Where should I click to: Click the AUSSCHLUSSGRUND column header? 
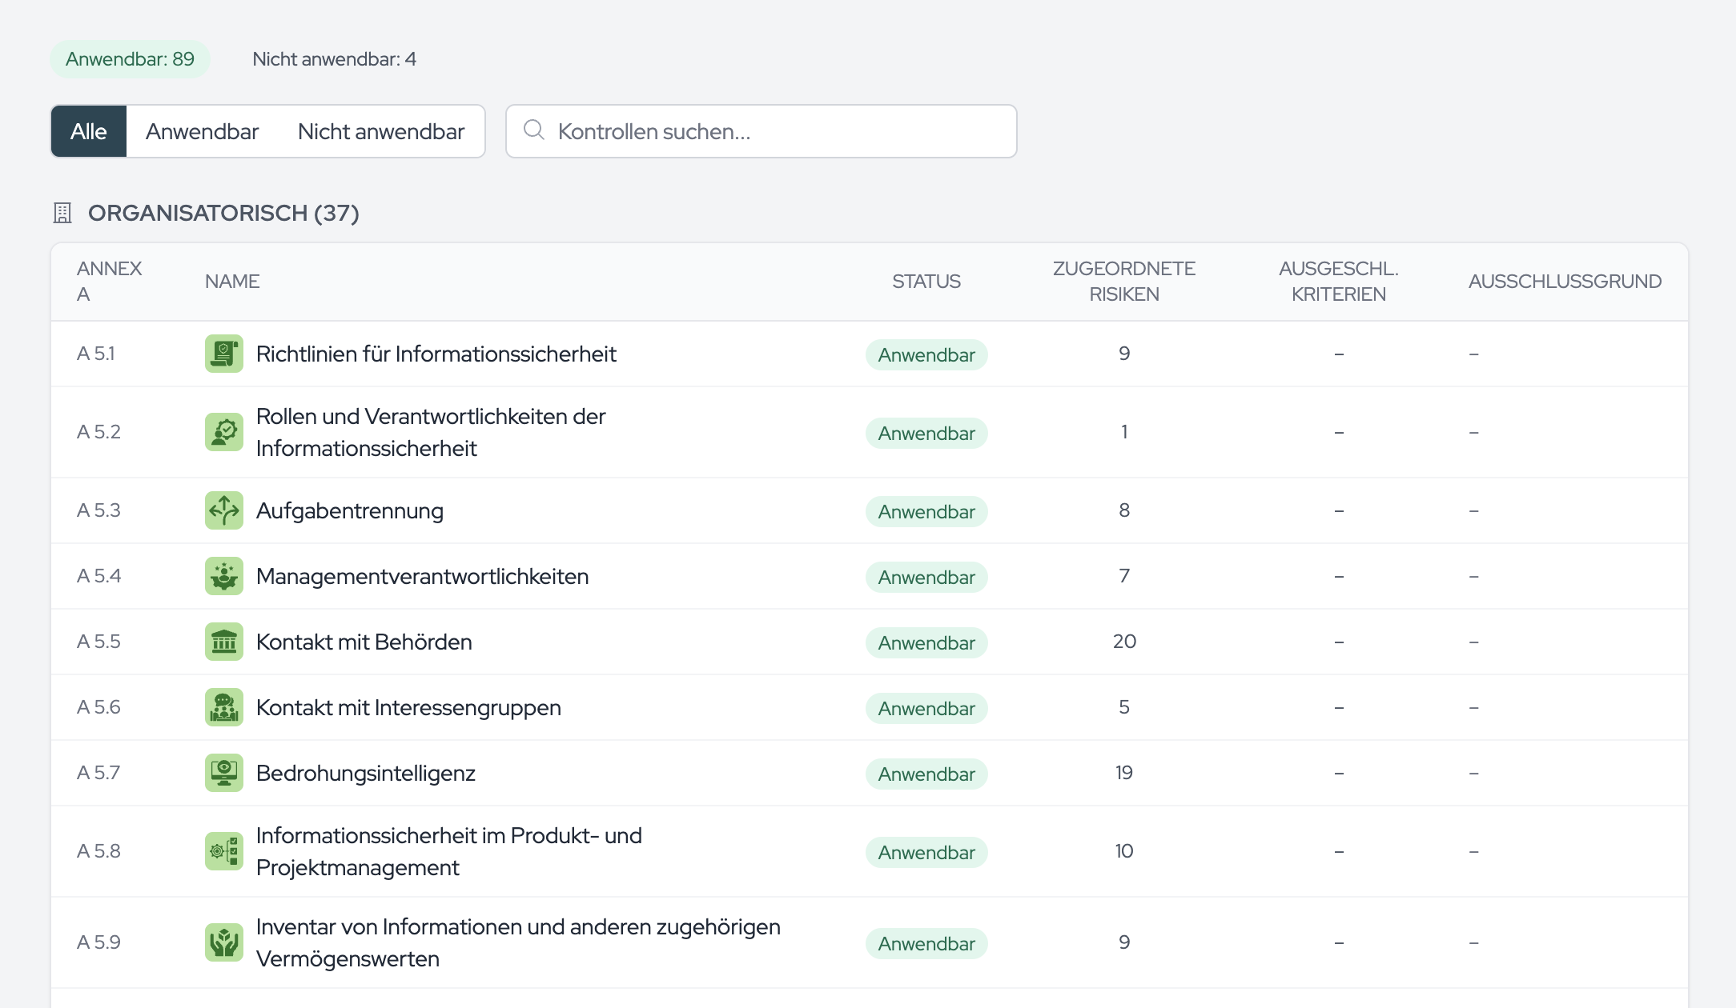1565,282
